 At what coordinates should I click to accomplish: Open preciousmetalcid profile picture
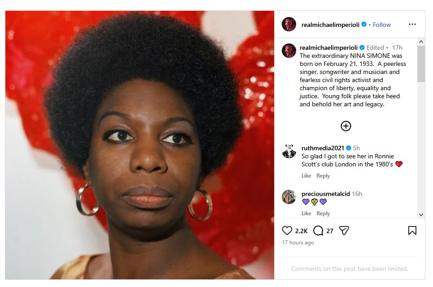point(289,197)
